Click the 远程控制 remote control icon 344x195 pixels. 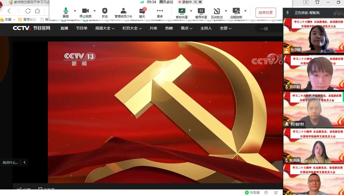236,11
